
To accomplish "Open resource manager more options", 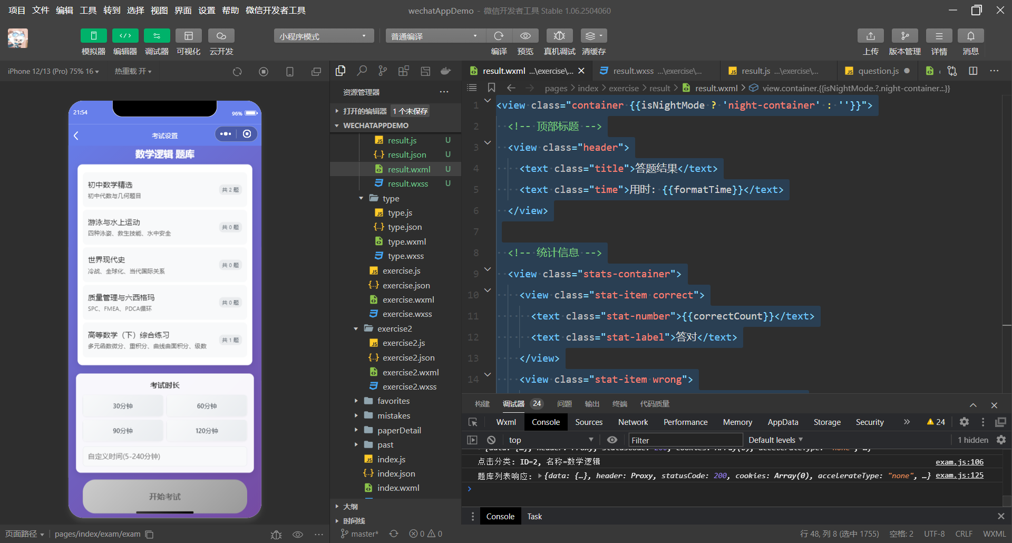I will click(444, 92).
